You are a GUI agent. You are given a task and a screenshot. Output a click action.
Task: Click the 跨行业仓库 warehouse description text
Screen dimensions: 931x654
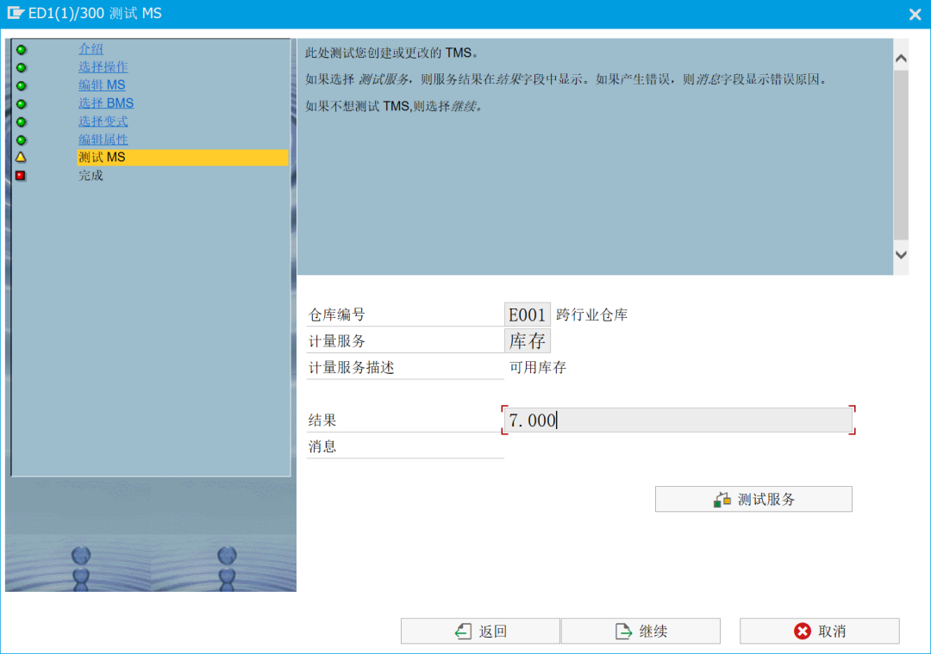pos(592,315)
